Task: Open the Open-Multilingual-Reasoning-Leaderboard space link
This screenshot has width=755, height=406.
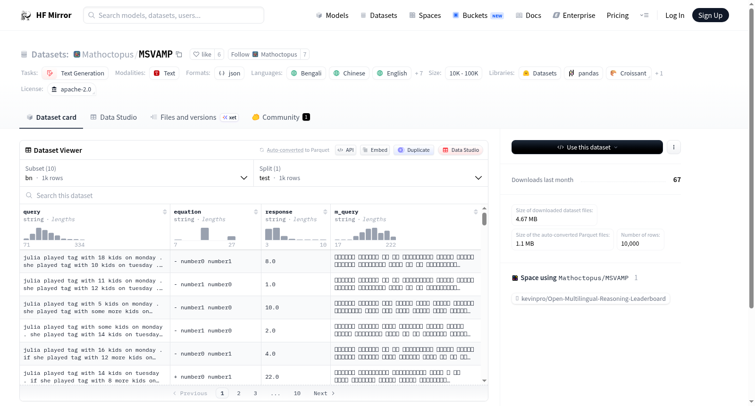Action: [x=591, y=298]
